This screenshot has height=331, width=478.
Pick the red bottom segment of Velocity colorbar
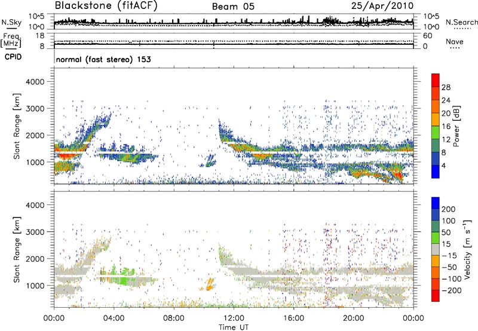click(436, 296)
